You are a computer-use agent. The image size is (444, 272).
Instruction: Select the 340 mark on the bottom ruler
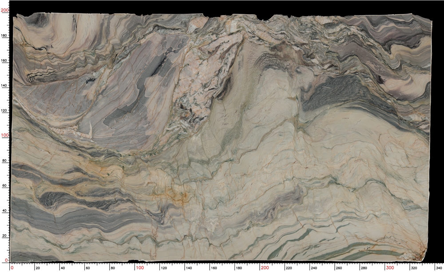coord(439,268)
